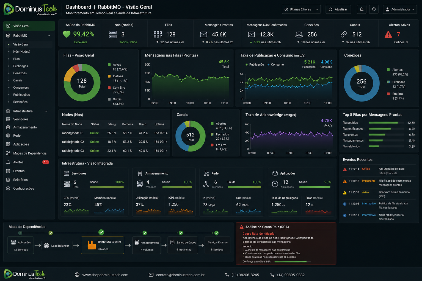Click rabbit@node-03 in the Nodes table
The image size is (422, 281).
click(x=73, y=151)
